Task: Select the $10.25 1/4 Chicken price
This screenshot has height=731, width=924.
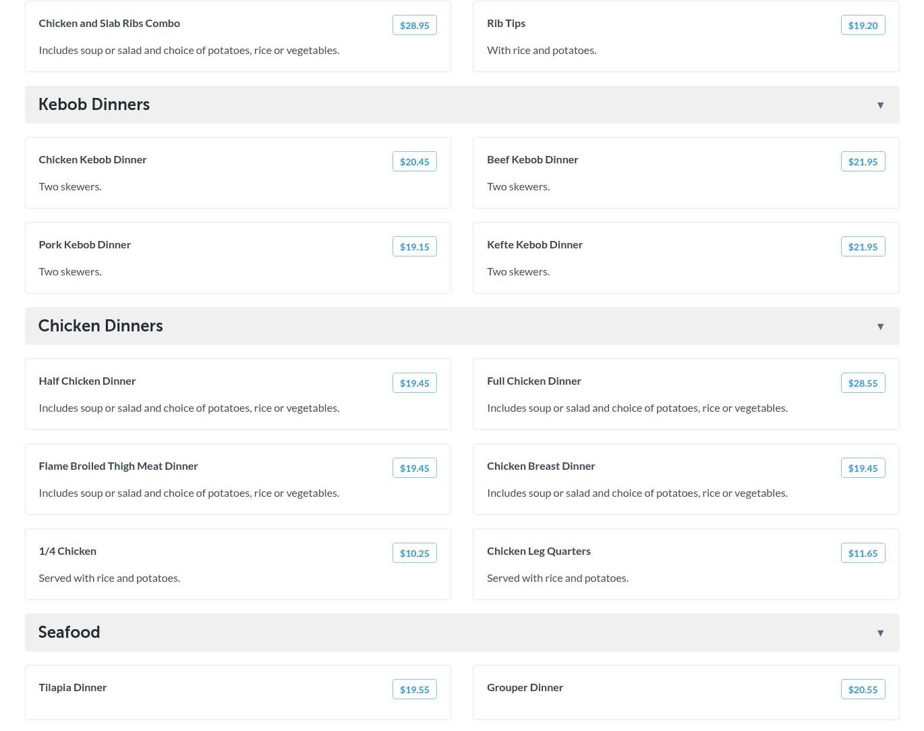Action: (x=414, y=553)
